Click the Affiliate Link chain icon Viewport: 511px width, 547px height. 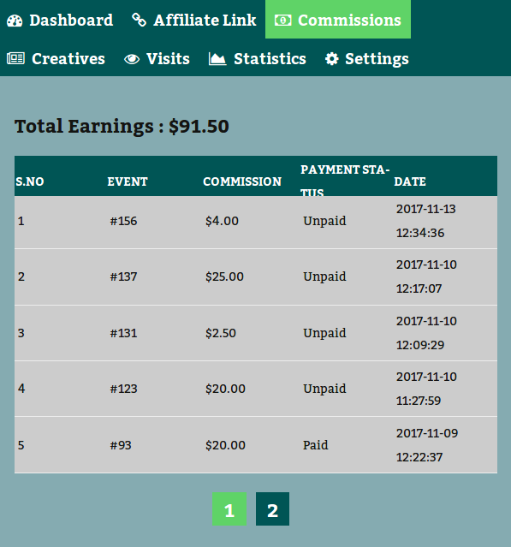[140, 20]
